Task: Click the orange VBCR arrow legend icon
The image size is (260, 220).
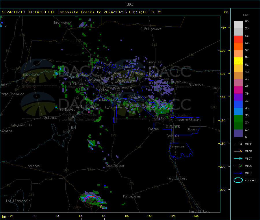Action: [x=238, y=151]
